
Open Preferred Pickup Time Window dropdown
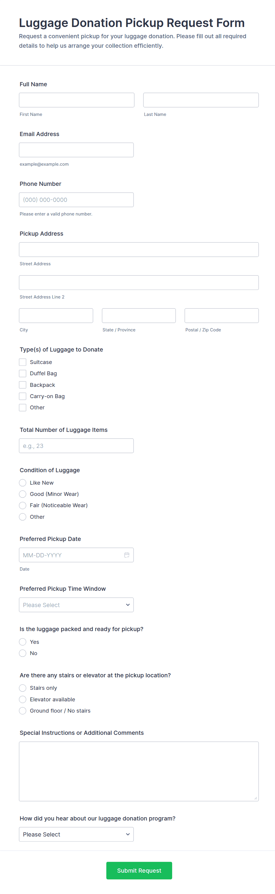point(76,605)
